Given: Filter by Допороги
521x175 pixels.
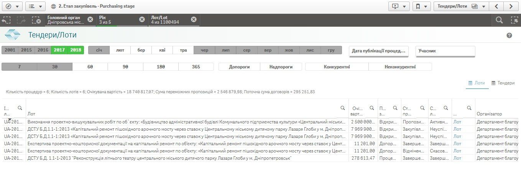Looking at the screenshot, I should (239, 66).
